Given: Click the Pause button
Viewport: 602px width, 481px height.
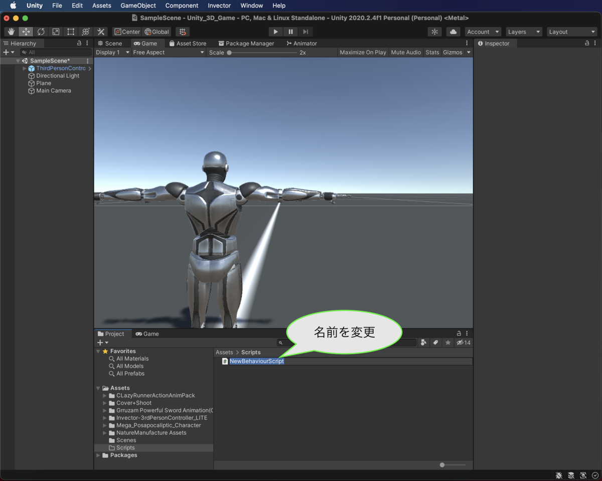Looking at the screenshot, I should tap(290, 32).
